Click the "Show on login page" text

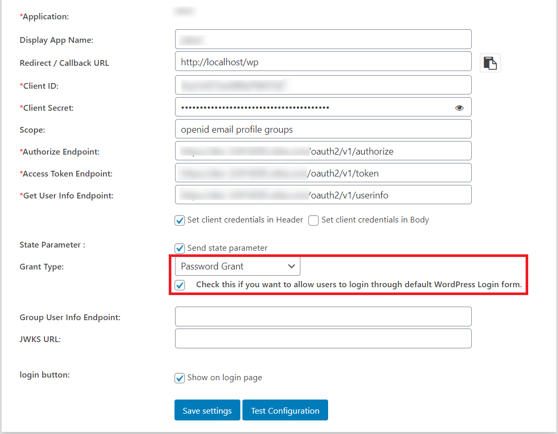225,378
